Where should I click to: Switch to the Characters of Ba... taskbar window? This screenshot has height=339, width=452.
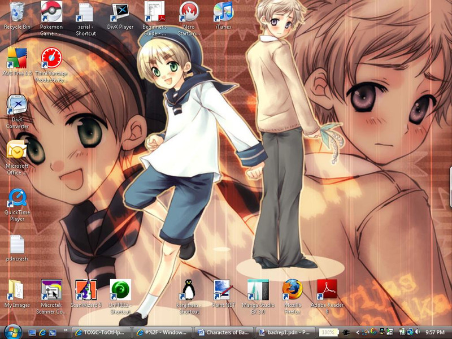pos(224,332)
